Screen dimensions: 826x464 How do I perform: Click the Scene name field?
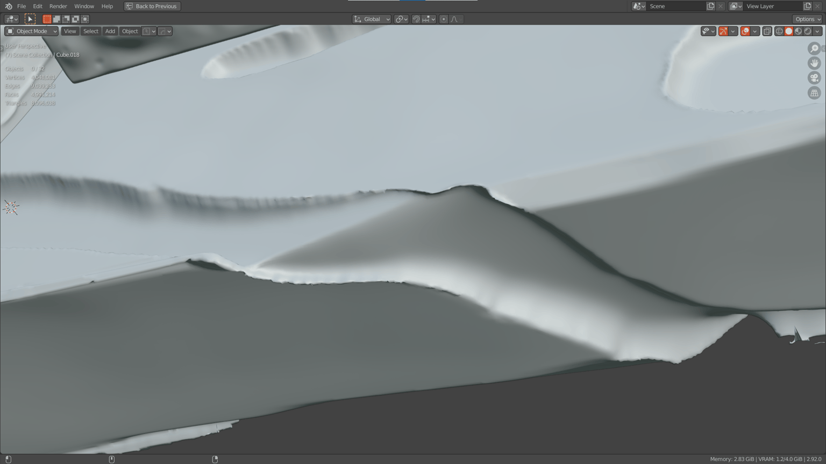[676, 6]
